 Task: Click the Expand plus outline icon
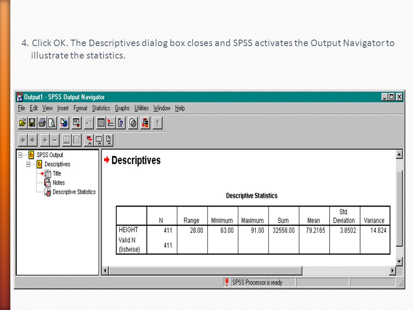(45, 140)
